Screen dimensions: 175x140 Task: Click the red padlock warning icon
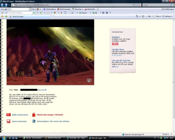34,115
